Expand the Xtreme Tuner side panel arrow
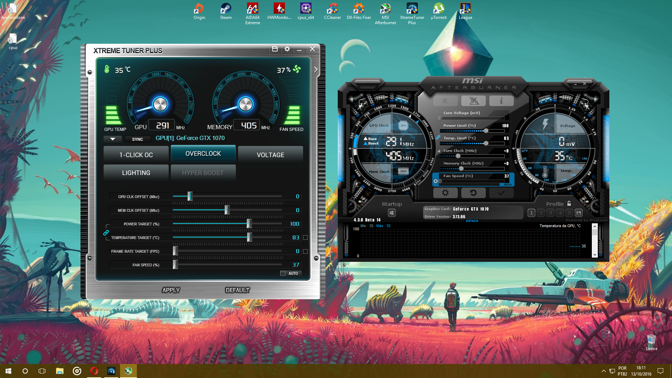Viewport: 672px width, 378px height. [x=316, y=69]
